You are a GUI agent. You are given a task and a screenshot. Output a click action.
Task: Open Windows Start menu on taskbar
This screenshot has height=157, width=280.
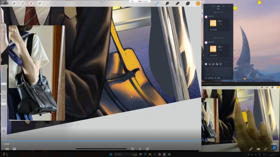[x=111, y=154]
